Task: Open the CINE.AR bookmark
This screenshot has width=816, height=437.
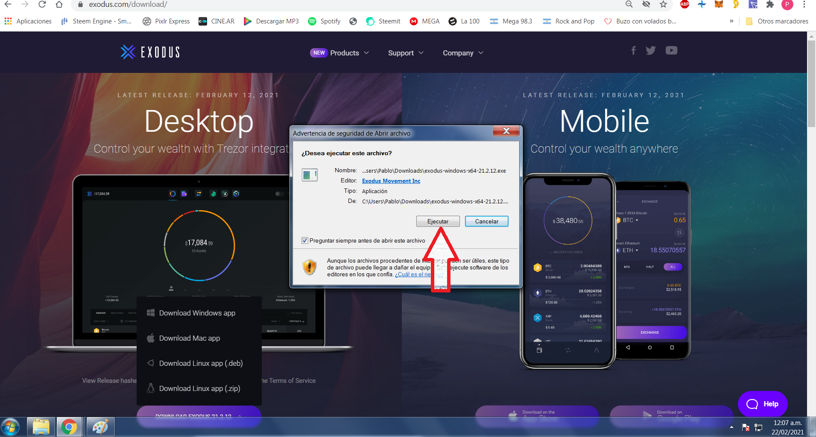Action: [x=217, y=21]
